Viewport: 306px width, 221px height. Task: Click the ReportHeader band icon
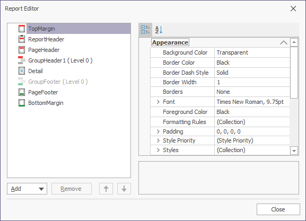pos(22,39)
